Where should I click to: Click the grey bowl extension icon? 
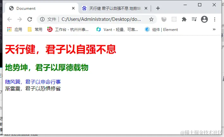point(164,19)
